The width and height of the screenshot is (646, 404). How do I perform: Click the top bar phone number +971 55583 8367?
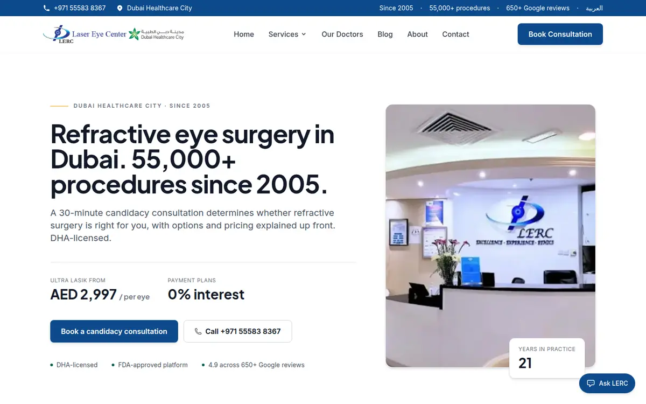point(80,8)
